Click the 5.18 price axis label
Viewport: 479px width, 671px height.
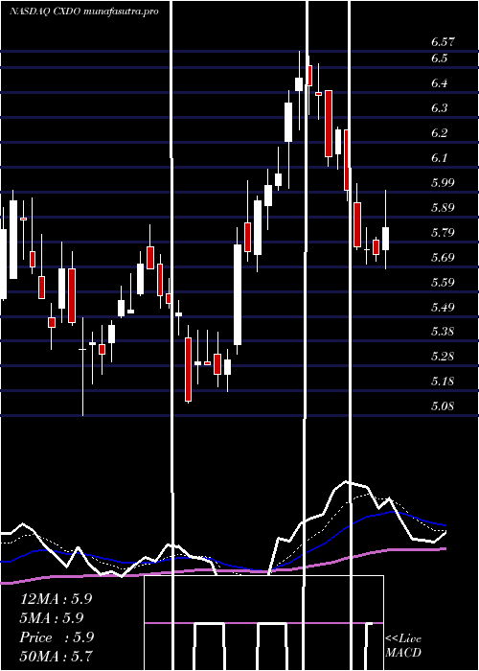(443, 382)
